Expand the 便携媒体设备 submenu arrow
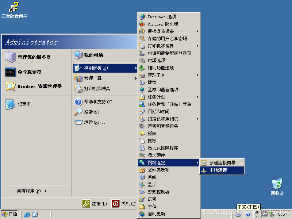The image size is (292, 219). click(x=197, y=31)
